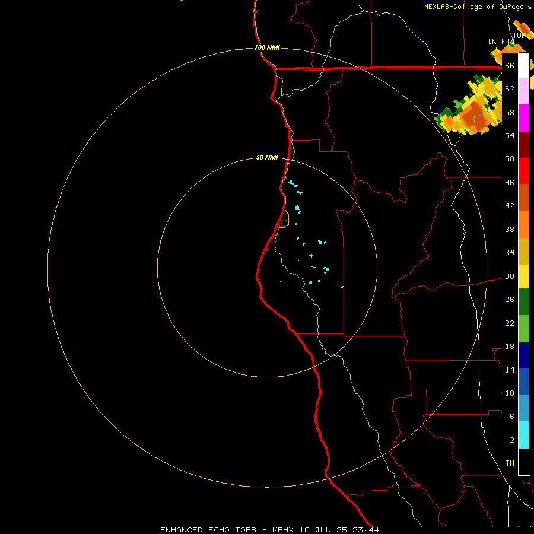Viewport: 534px width, 534px height.
Task: Pick the bright orange legend swatch
Action: coord(524,224)
